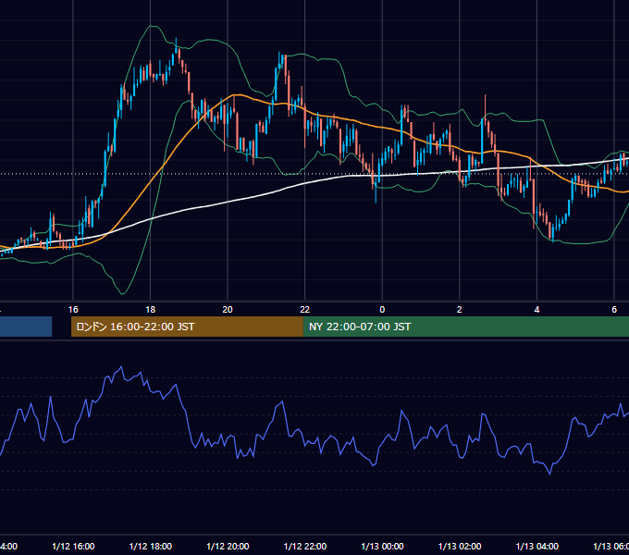The width and height of the screenshot is (629, 555).
Task: Click the hour label 2 under the price chart
Action: tap(460, 310)
